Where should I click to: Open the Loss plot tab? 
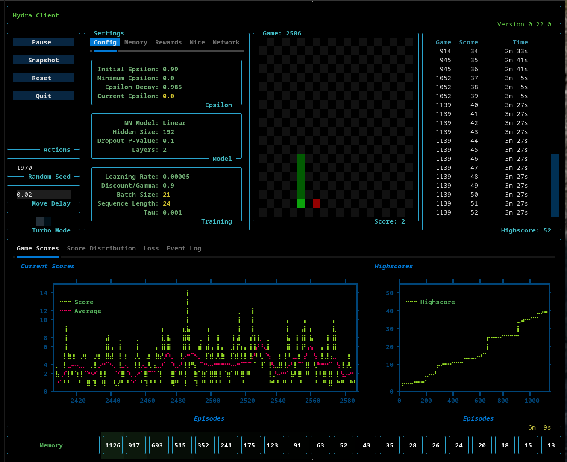pyautogui.click(x=151, y=248)
